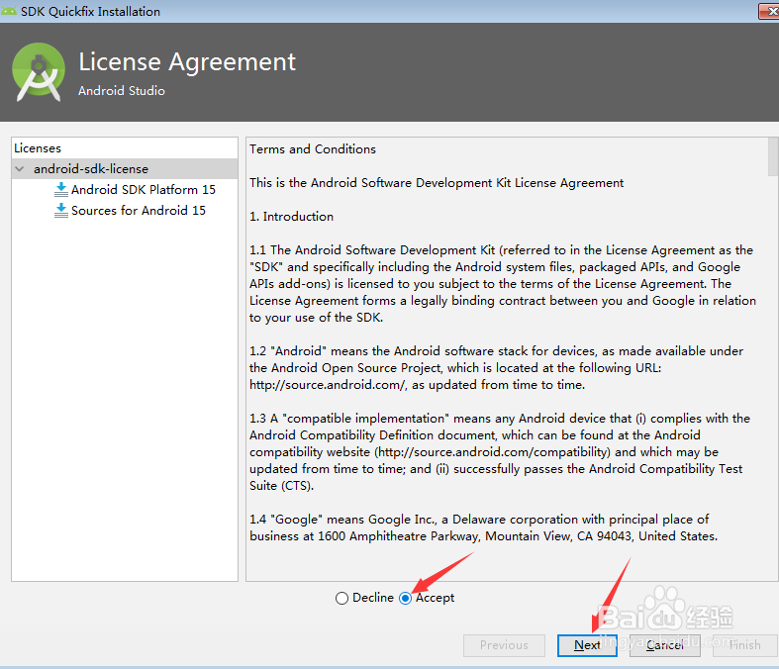Click download icon beside Android SDK Platform 15
This screenshot has height=669, width=779.
tap(60, 190)
